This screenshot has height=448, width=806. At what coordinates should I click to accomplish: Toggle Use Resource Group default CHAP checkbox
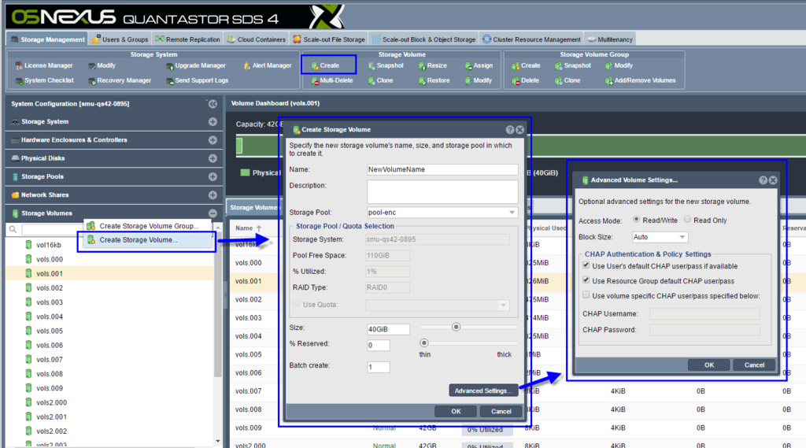click(x=586, y=280)
